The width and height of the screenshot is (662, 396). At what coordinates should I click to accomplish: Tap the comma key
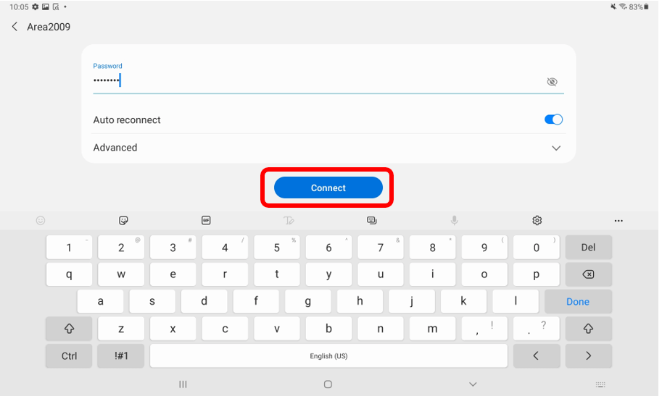pos(484,329)
